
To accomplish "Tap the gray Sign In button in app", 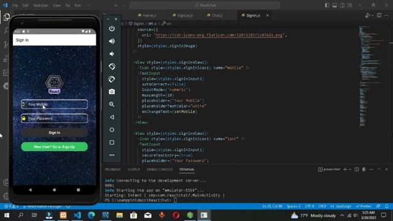I will tap(55, 133).
